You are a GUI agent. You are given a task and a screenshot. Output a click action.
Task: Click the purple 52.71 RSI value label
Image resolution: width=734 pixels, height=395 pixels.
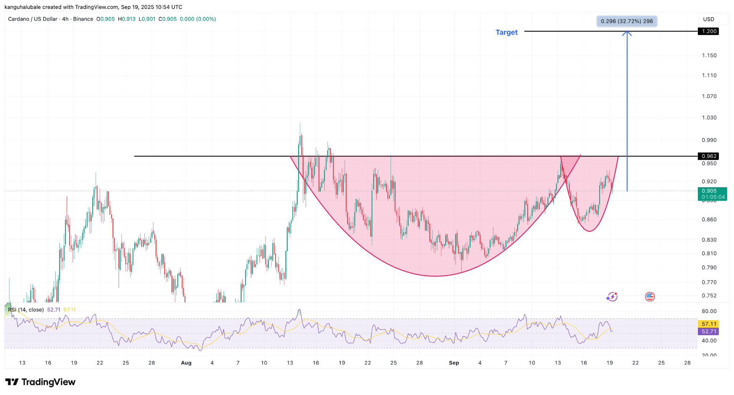pos(708,332)
